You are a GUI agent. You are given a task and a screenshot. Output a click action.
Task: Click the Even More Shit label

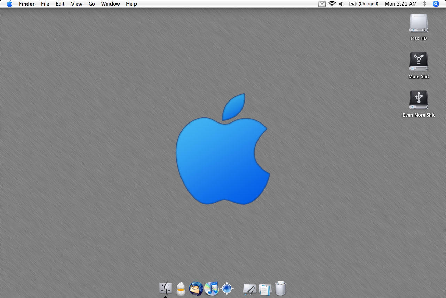tap(419, 115)
